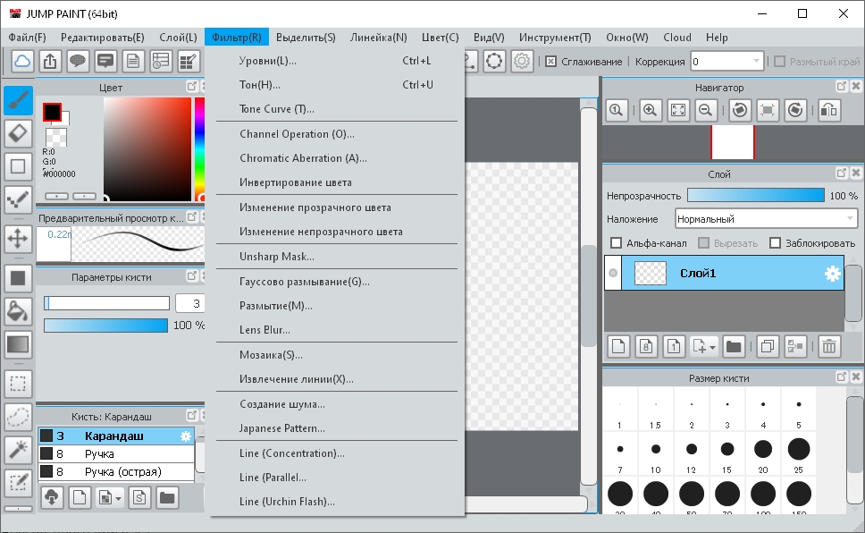Screen dimensions: 865x533
Task: Create new 8-bit layer
Action: click(646, 346)
